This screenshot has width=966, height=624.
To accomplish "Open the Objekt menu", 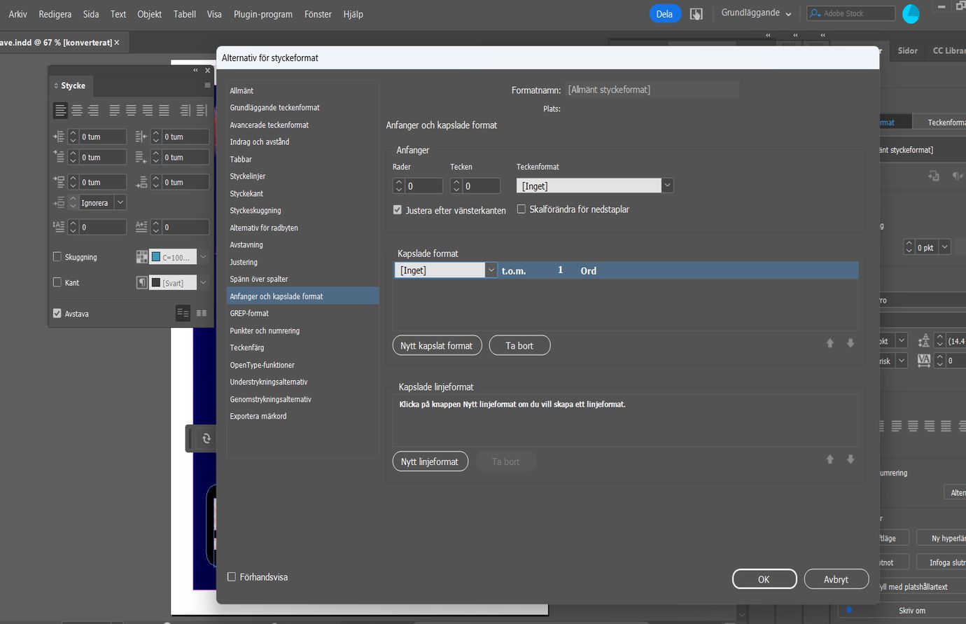I will point(149,14).
